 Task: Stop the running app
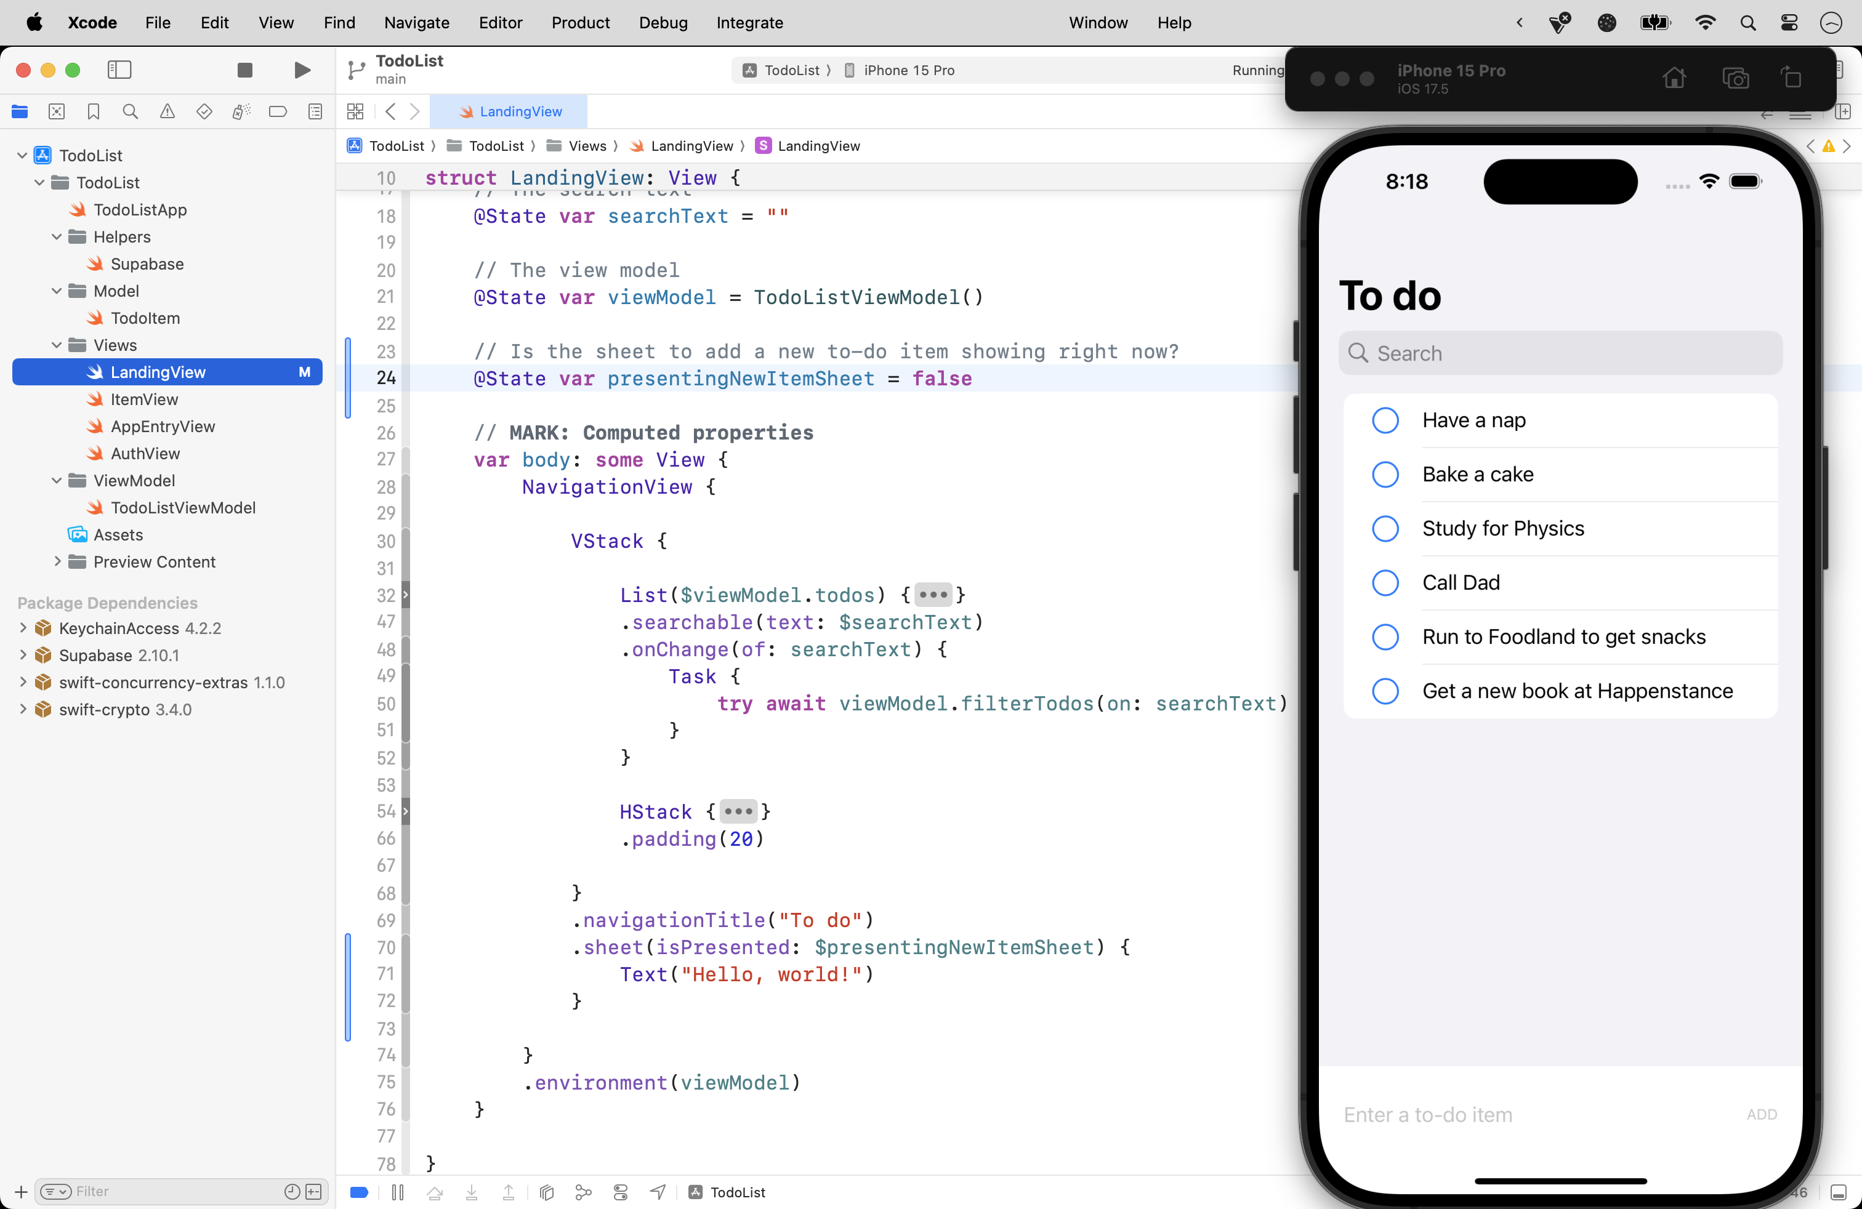click(x=245, y=70)
